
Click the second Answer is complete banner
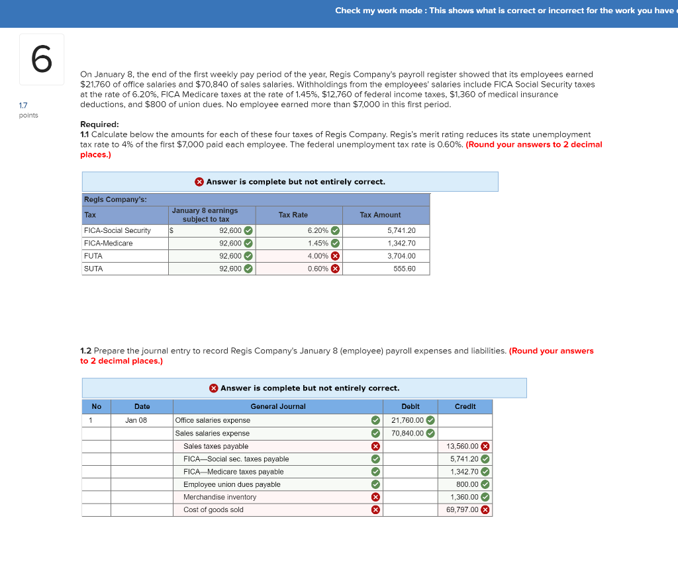[x=304, y=388]
